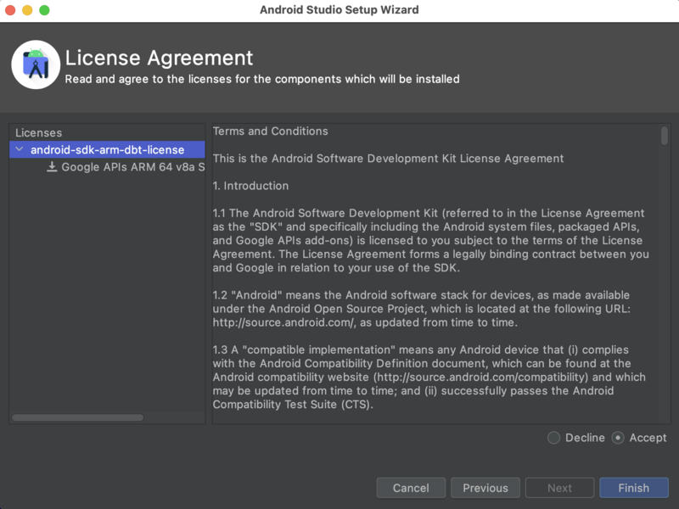679x509 pixels.
Task: Click download icon beside Google APIs ARM 64
Action: 52,166
